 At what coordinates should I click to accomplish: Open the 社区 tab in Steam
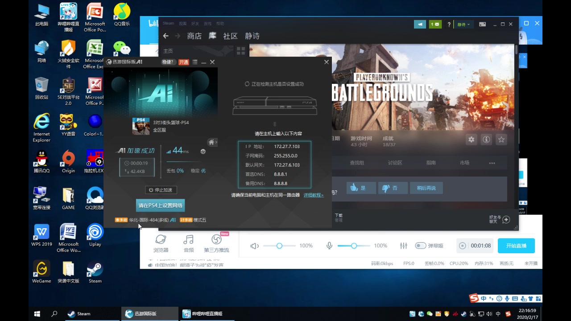coord(230,36)
